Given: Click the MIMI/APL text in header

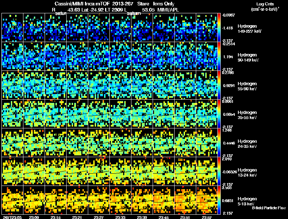Looking at the screenshot, I should pos(168,10).
